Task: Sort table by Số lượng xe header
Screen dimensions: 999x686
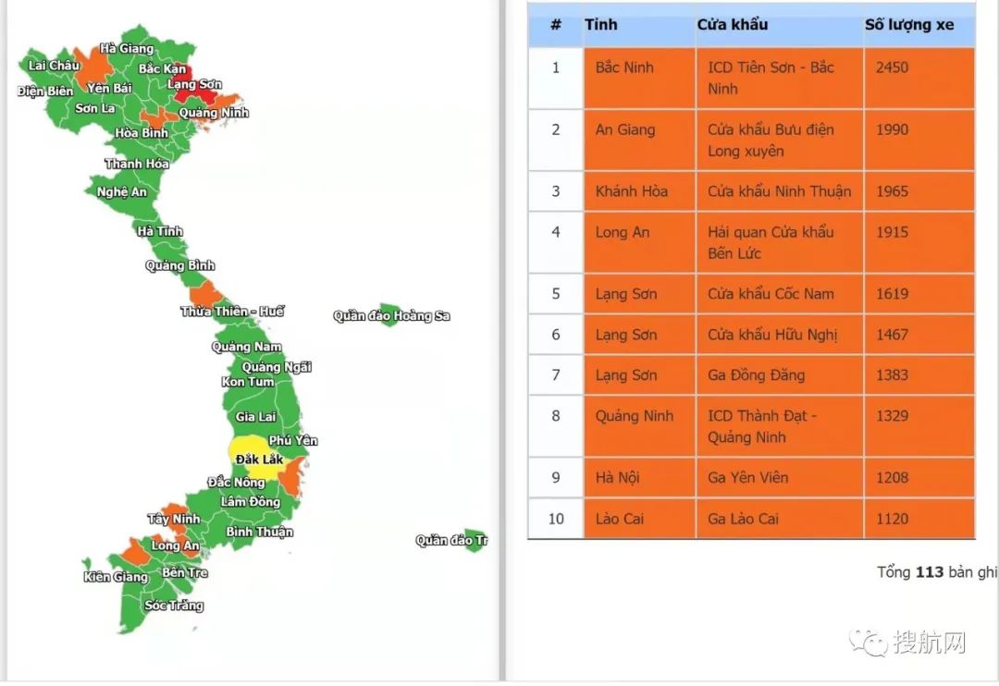Action: (908, 25)
